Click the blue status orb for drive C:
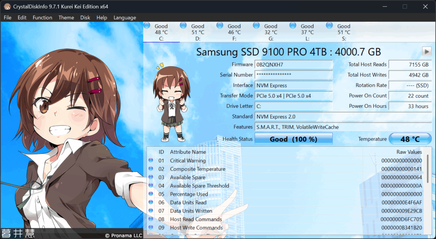The image size is (436, 239). coord(147,25)
